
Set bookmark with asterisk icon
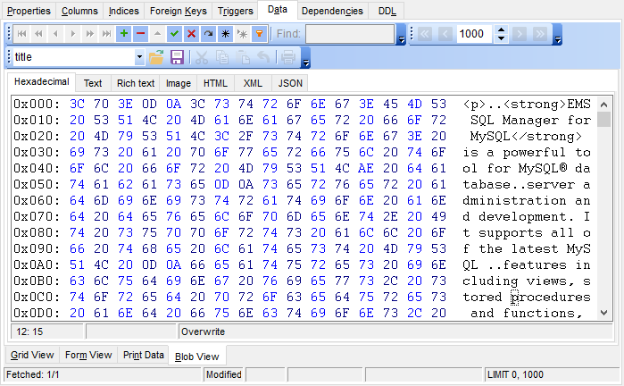225,34
